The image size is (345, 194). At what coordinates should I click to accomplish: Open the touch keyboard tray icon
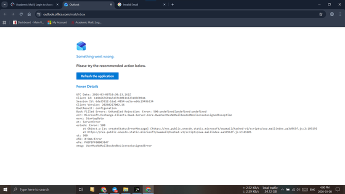tap(304, 189)
